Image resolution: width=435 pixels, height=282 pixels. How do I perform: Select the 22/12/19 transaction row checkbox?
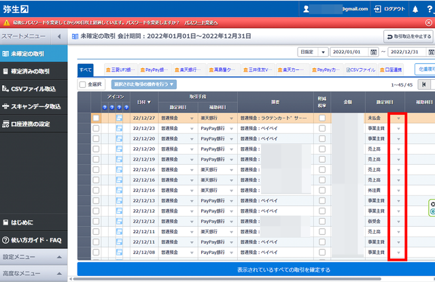(96, 159)
